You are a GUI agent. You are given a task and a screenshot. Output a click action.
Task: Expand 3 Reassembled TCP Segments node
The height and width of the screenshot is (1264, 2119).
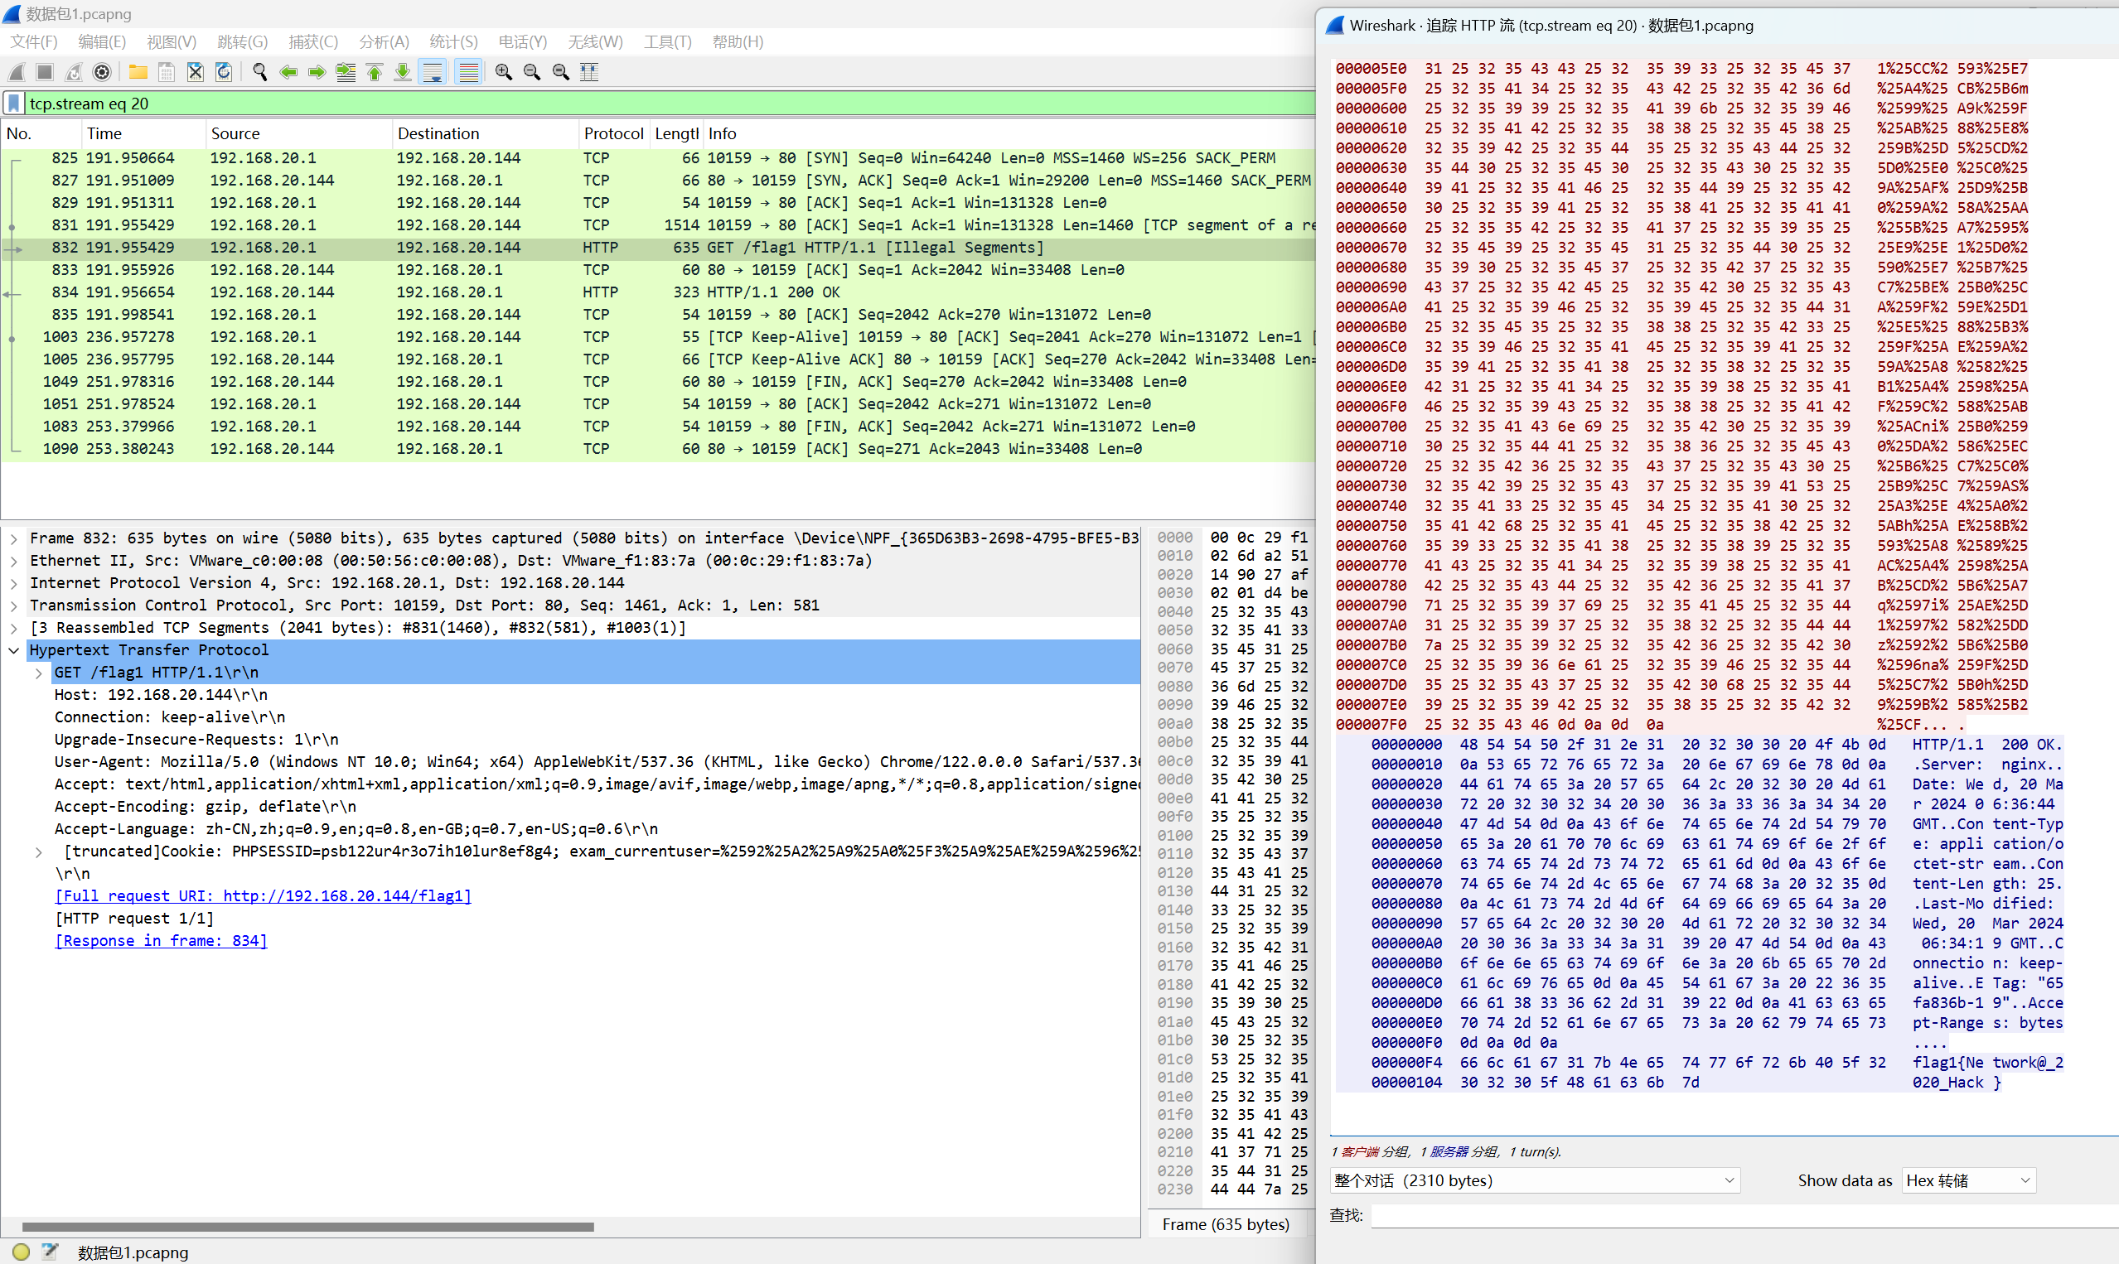[13, 628]
